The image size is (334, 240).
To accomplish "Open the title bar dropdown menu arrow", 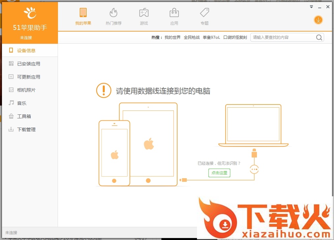I will coord(311,7).
